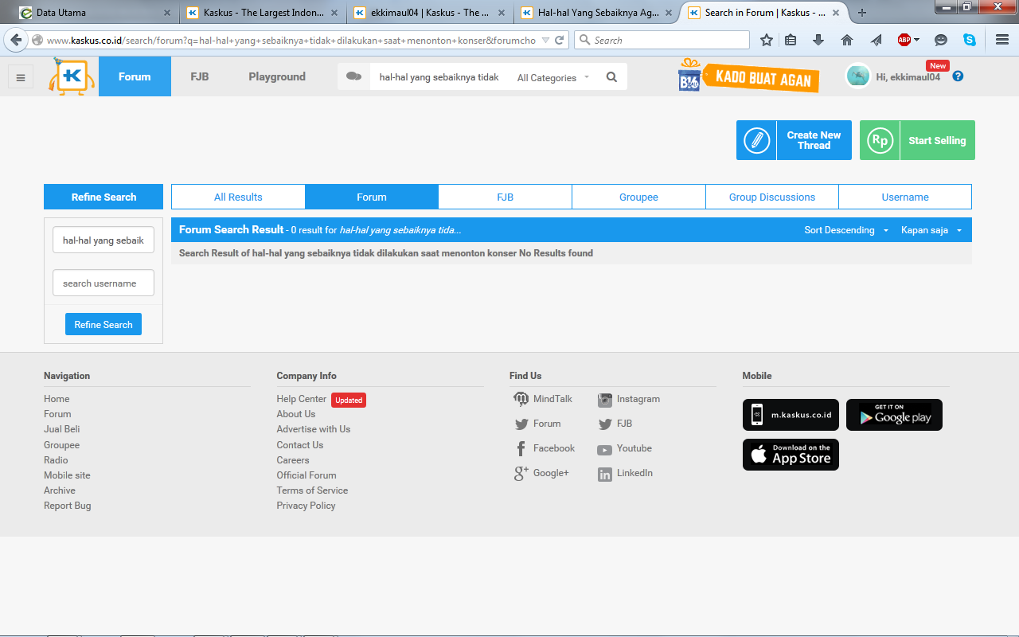
Task: Open the Jual Beli navigation link
Action: (62, 429)
